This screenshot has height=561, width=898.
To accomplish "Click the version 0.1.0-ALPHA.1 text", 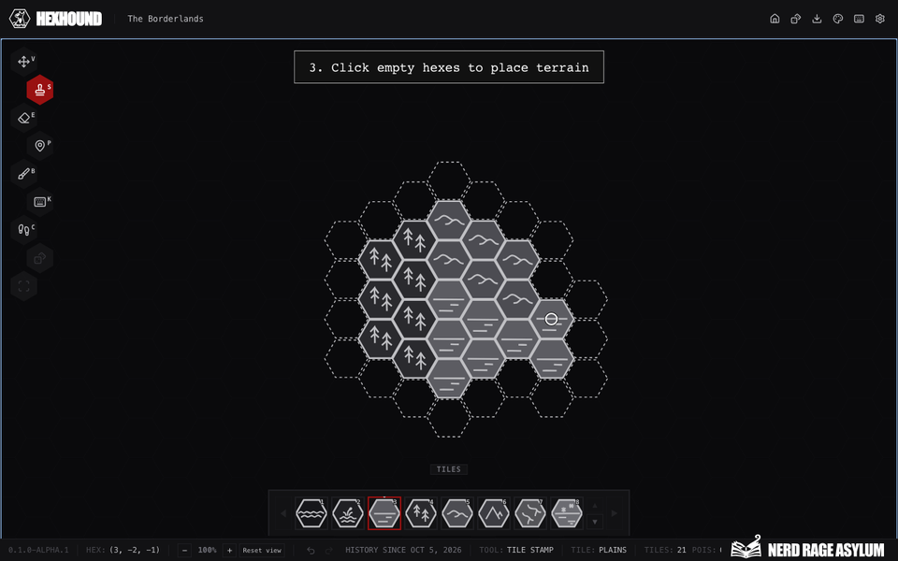I will pos(38,550).
